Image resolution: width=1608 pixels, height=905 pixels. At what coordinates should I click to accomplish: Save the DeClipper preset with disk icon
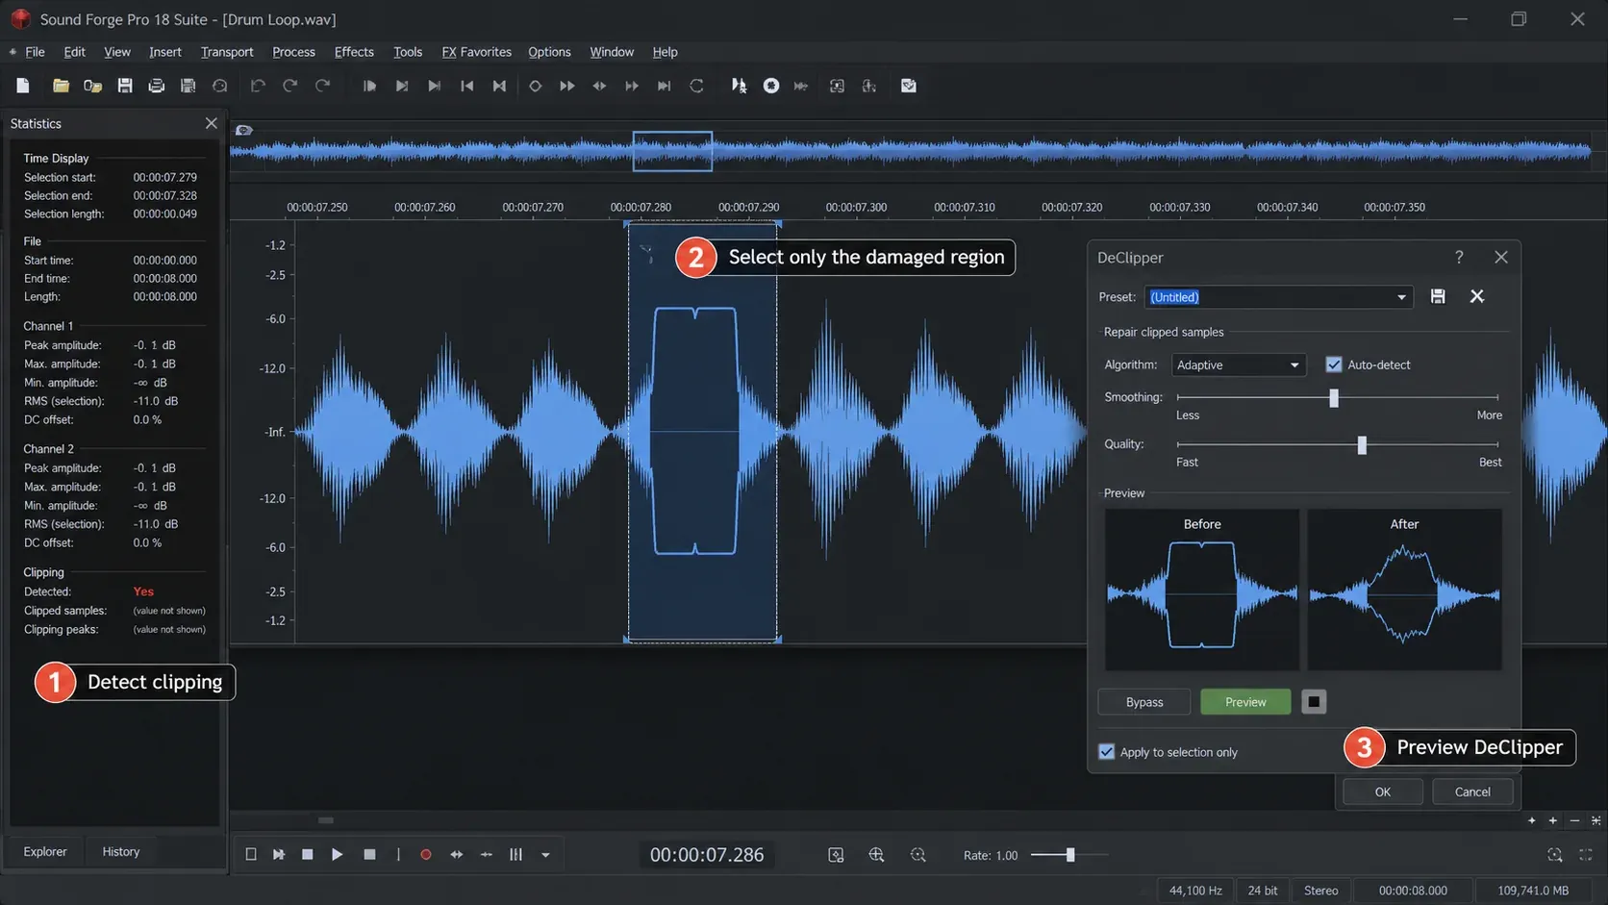1438,296
